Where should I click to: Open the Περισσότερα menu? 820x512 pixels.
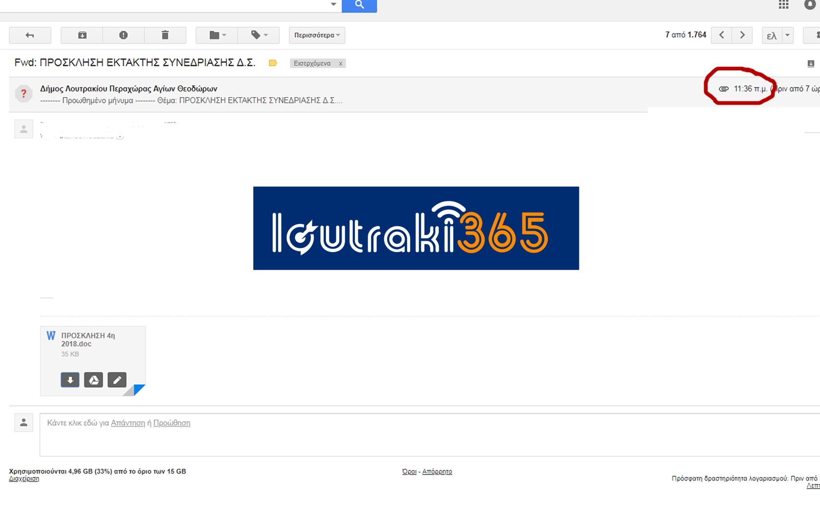click(317, 35)
